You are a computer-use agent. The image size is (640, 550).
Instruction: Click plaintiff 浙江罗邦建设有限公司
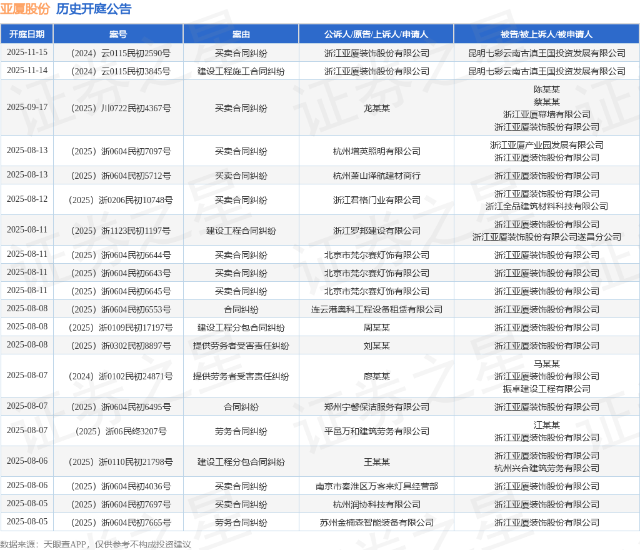coord(376,231)
